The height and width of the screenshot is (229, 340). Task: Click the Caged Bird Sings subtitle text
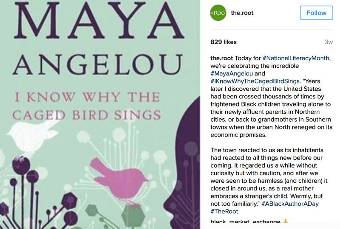87,115
